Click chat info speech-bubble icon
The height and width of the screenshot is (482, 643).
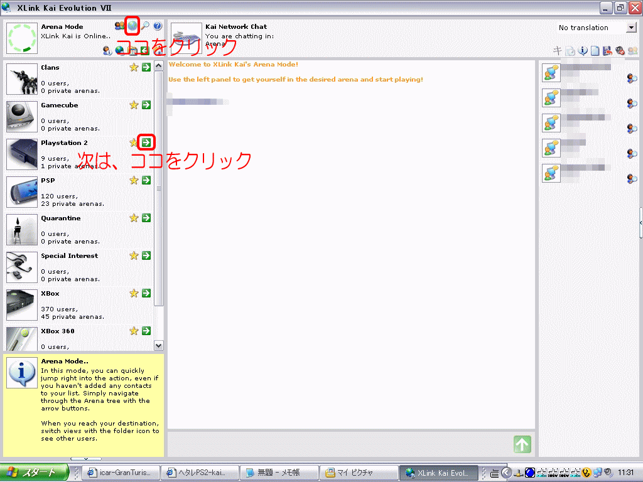582,50
